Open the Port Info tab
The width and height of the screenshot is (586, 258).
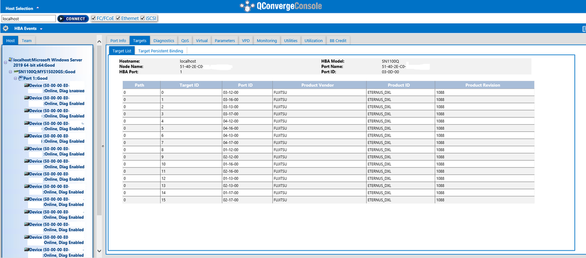[118, 40]
